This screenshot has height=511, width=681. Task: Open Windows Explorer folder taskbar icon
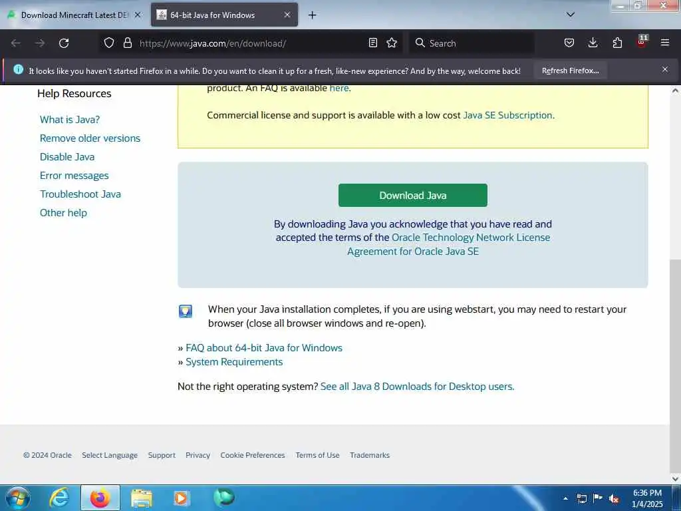pyautogui.click(x=141, y=498)
